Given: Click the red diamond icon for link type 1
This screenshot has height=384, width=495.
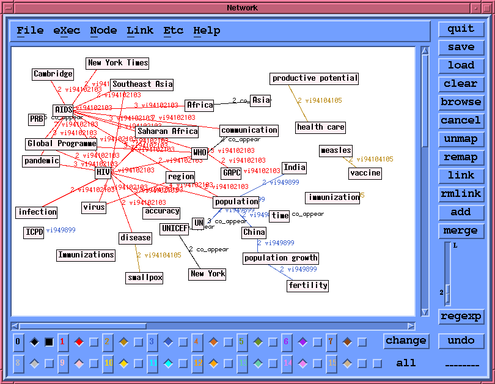Looking at the screenshot, I should [x=79, y=342].
